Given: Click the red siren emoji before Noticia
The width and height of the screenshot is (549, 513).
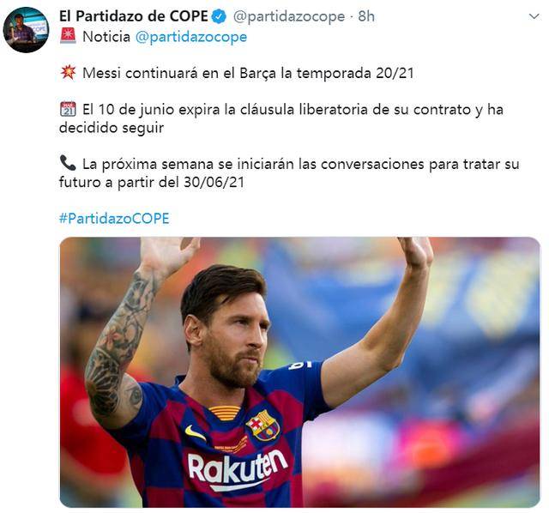Looking at the screenshot, I should 68,36.
